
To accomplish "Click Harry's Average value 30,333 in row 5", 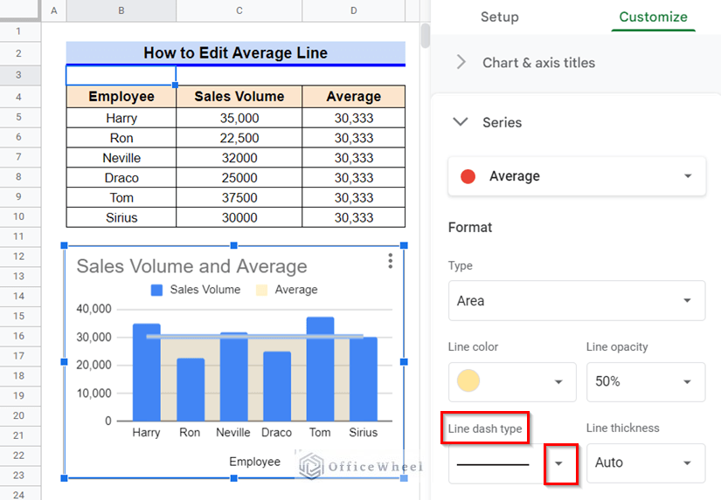I will click(x=354, y=118).
